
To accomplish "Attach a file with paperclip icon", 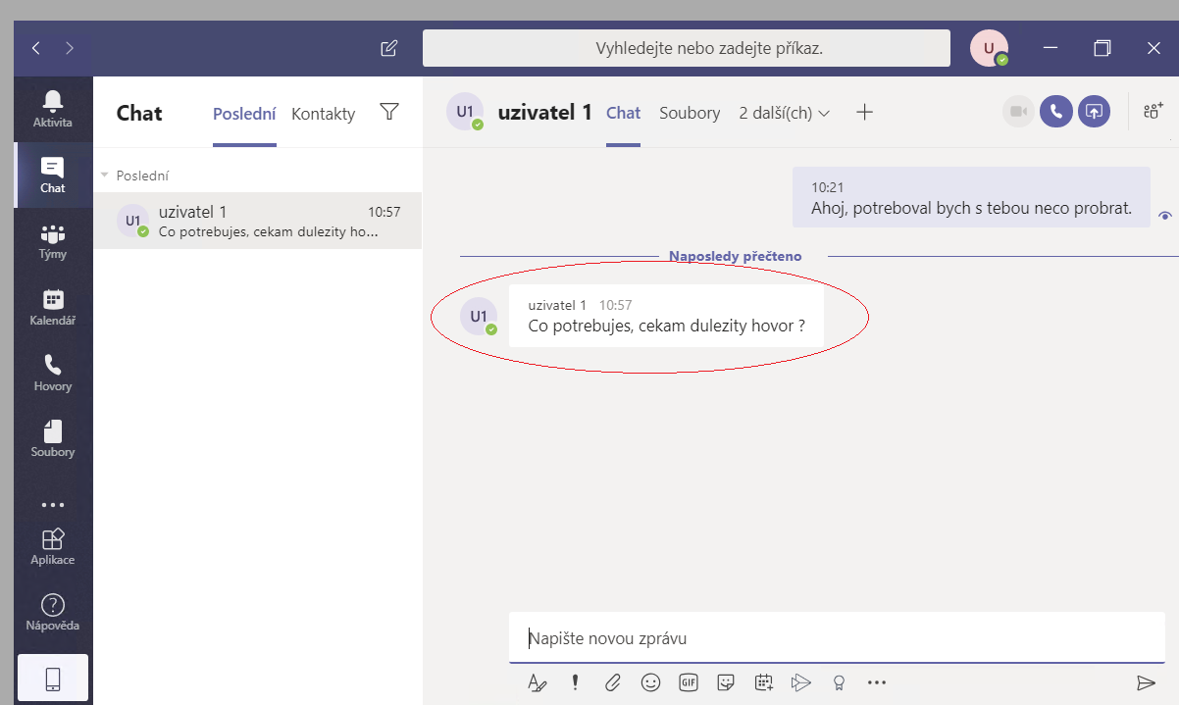I will point(613,682).
